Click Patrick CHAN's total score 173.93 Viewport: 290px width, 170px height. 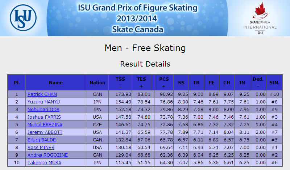tap(123, 94)
